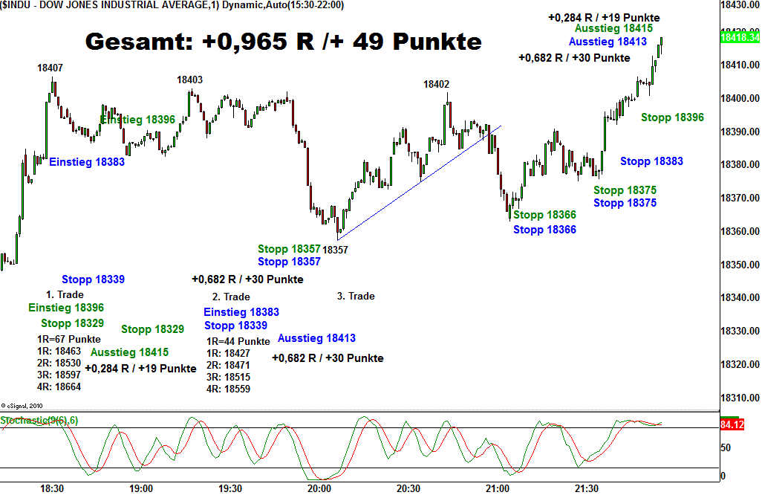Click the 20:00 time axis label
This screenshot has width=762, height=498.
click(319, 488)
